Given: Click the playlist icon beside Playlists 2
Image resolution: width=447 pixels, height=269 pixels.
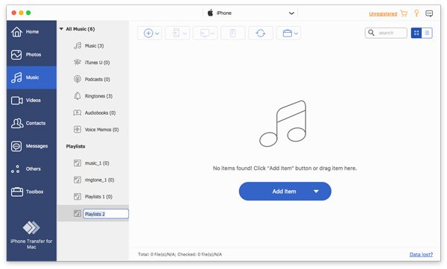Looking at the screenshot, I should [x=77, y=214].
